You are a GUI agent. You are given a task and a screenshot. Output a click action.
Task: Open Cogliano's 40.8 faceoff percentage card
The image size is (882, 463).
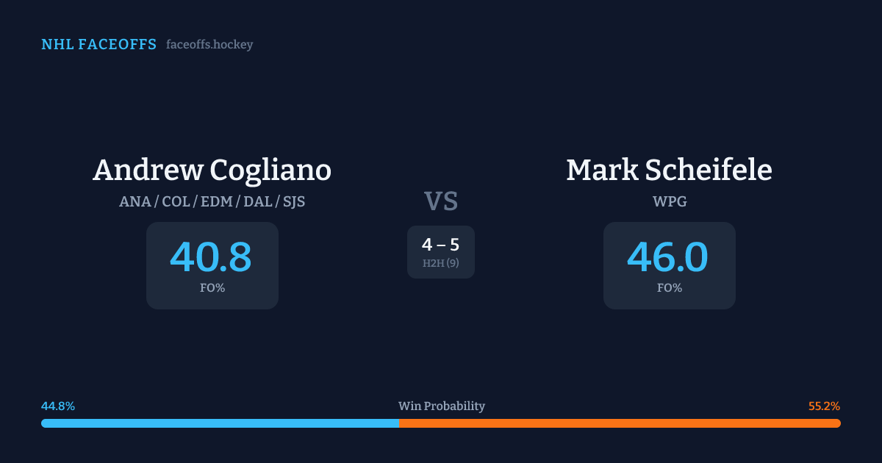[212, 265]
